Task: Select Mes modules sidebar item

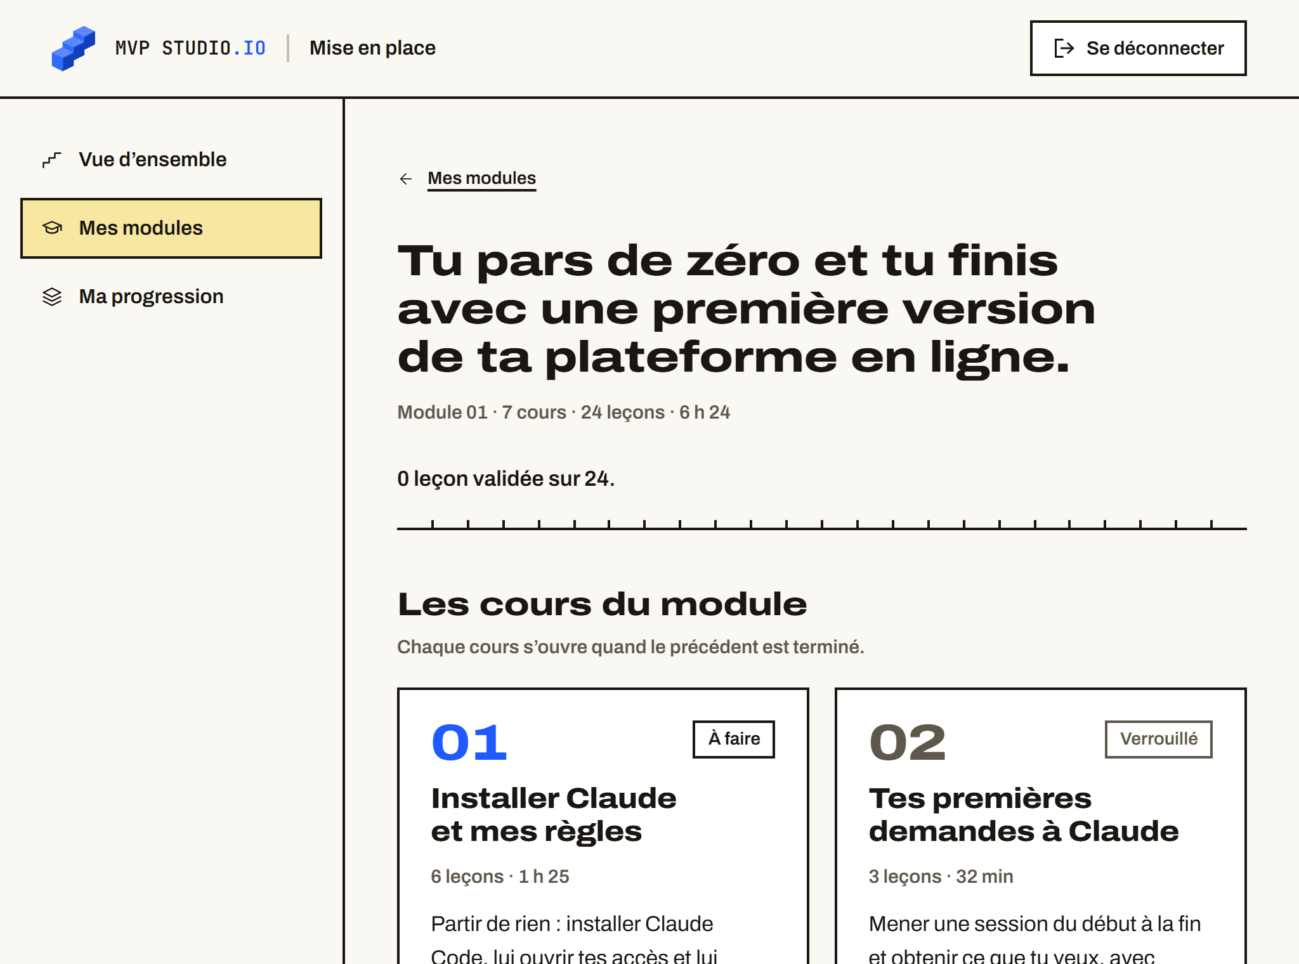Action: (x=171, y=228)
